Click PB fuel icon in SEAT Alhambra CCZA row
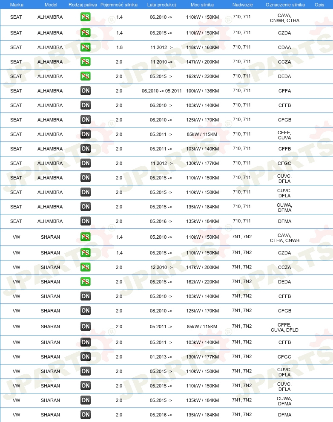333x422 pixels. (x=86, y=62)
